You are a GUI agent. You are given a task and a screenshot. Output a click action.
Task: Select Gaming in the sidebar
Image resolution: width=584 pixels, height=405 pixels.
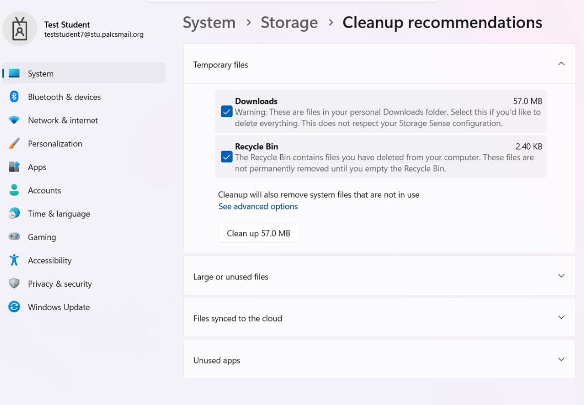[84, 237]
